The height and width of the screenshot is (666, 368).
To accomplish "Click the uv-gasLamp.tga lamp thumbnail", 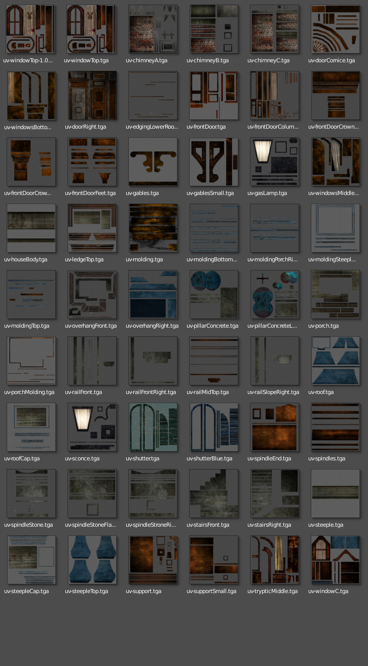I will [274, 162].
